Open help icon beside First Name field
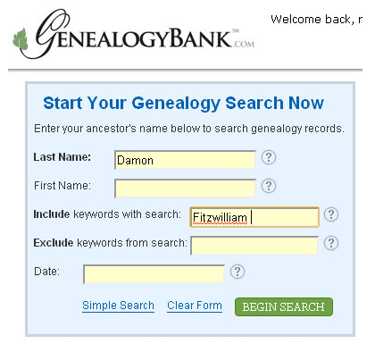The width and height of the screenshot is (375, 352). coord(269,186)
